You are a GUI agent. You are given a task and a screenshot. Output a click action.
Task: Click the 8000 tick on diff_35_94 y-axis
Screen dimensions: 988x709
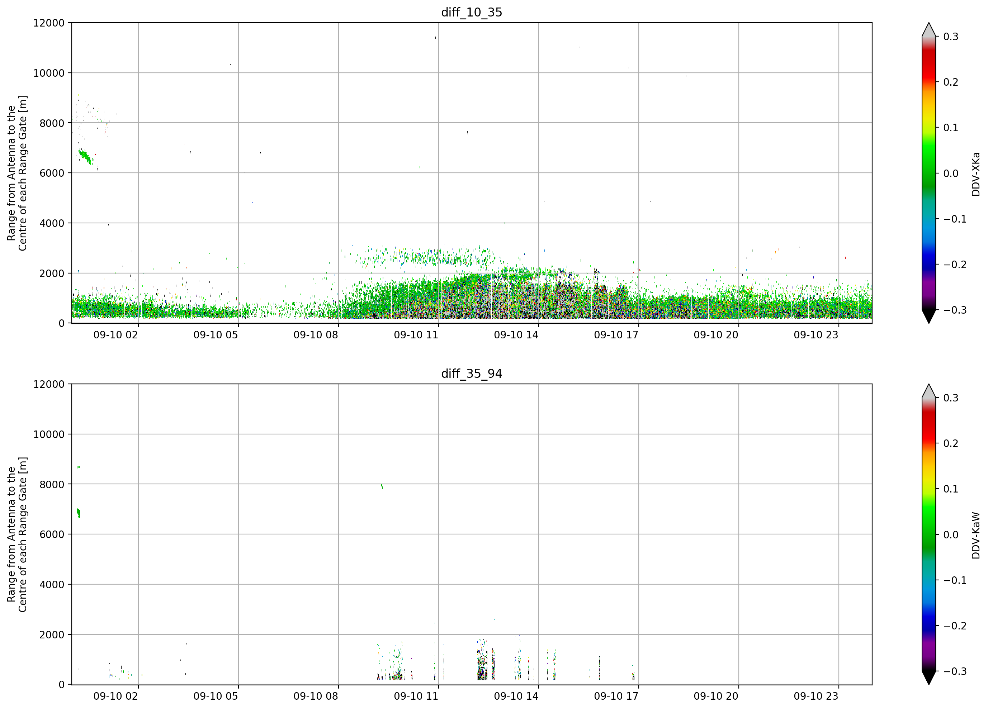click(52, 485)
